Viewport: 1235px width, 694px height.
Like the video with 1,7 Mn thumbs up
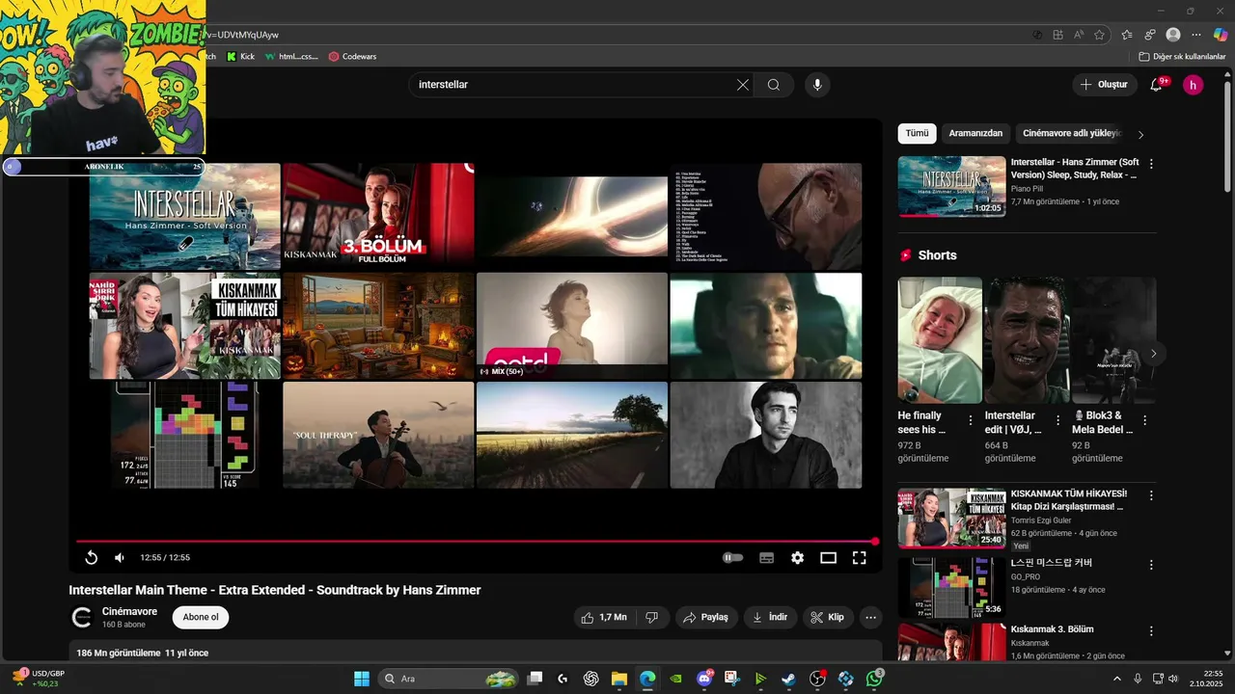click(x=604, y=617)
